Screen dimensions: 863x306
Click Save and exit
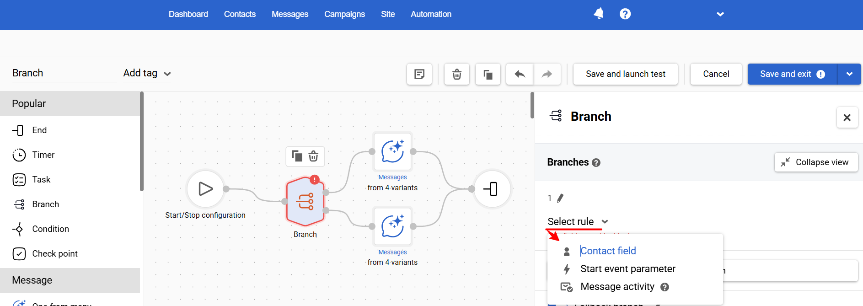click(793, 74)
